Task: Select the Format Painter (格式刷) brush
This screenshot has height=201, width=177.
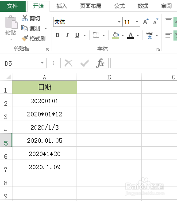Action: [x=25, y=38]
